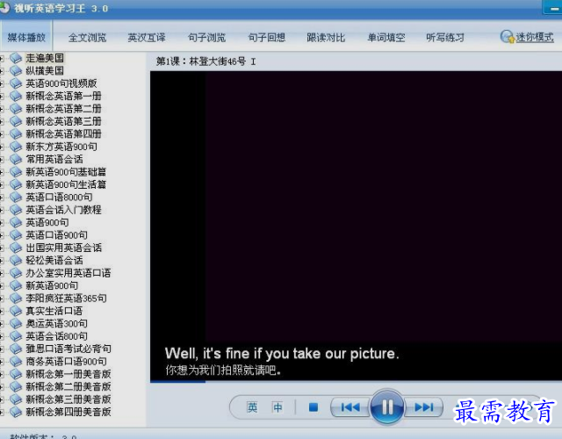Stop playback with the square button
This screenshot has height=439, width=562.
click(x=313, y=407)
